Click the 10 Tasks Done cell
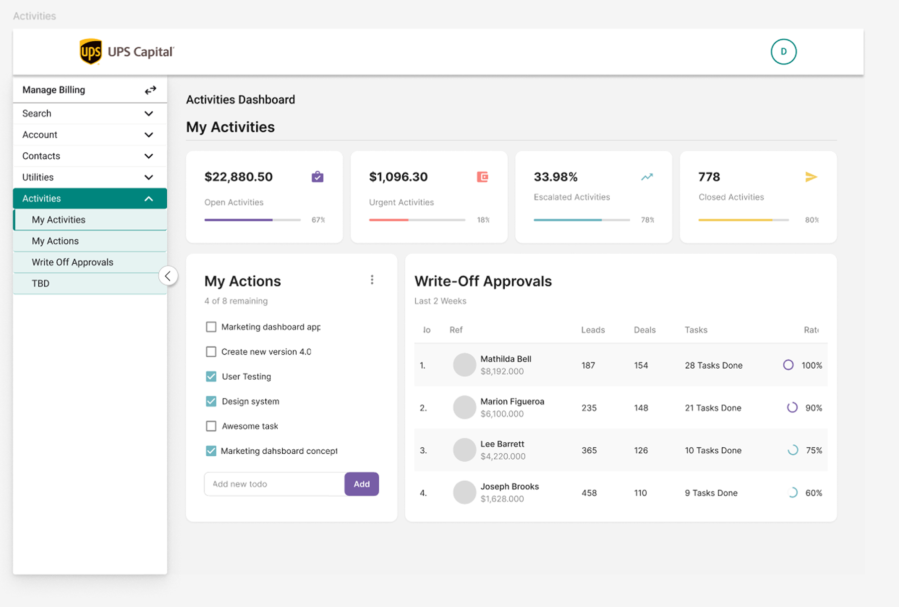Viewport: 899px width, 607px height. pos(713,450)
